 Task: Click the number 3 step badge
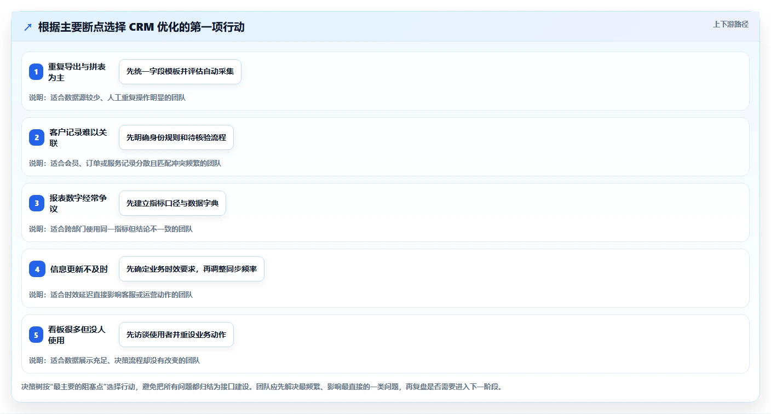[37, 203]
